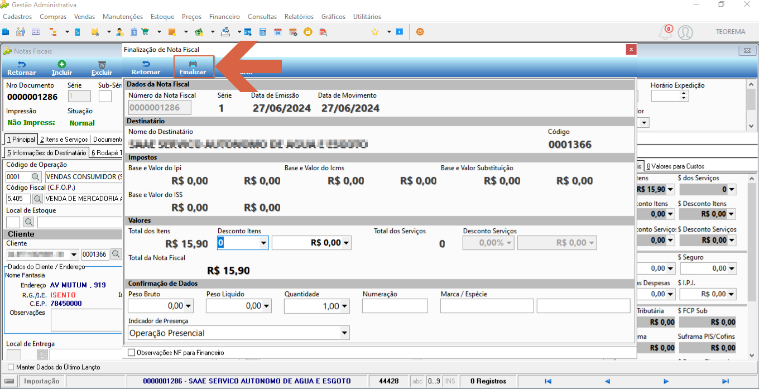Click search icon beside Código de Operação 0001
The height and width of the screenshot is (389, 759).
pyautogui.click(x=36, y=177)
